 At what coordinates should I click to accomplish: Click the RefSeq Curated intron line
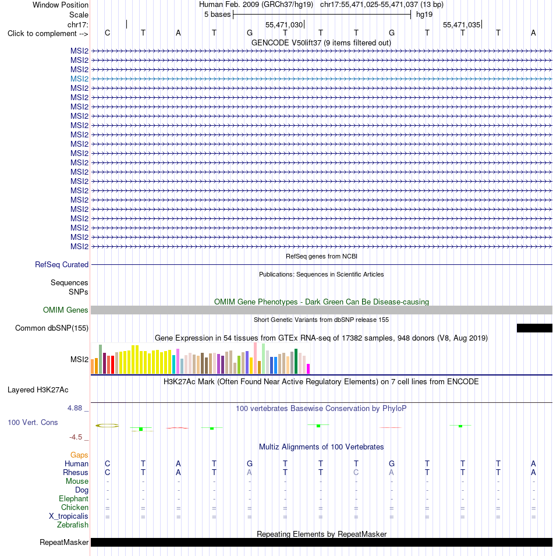pyautogui.click(x=321, y=264)
